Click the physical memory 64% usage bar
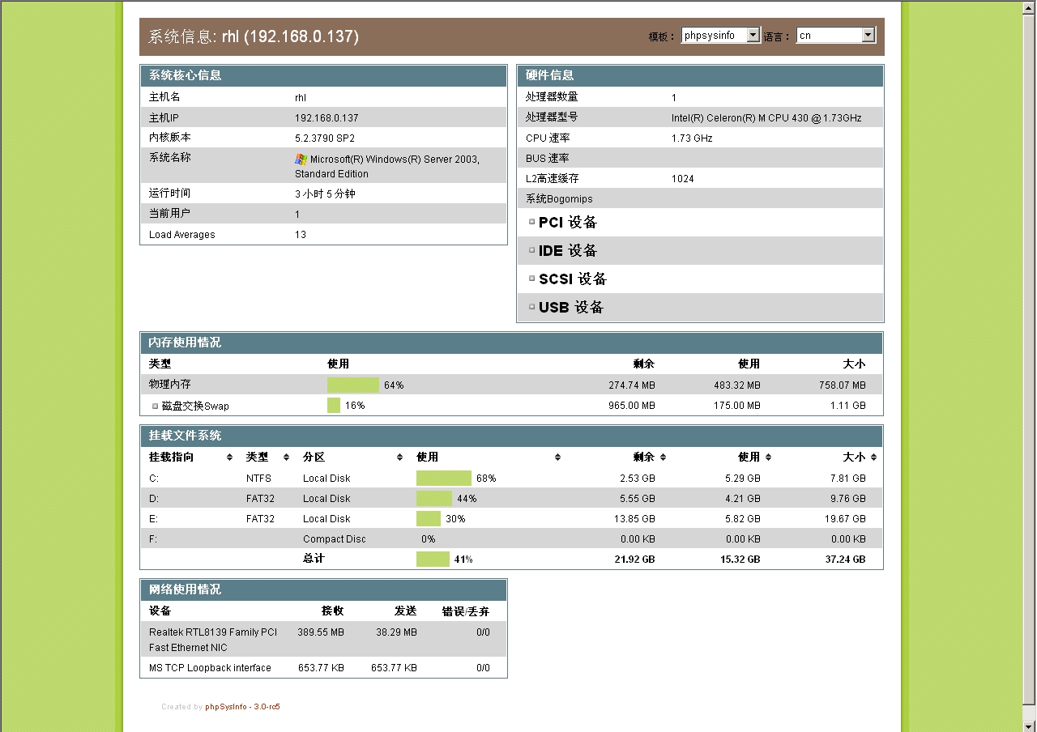Image resolution: width=1037 pixels, height=732 pixels. 352,385
